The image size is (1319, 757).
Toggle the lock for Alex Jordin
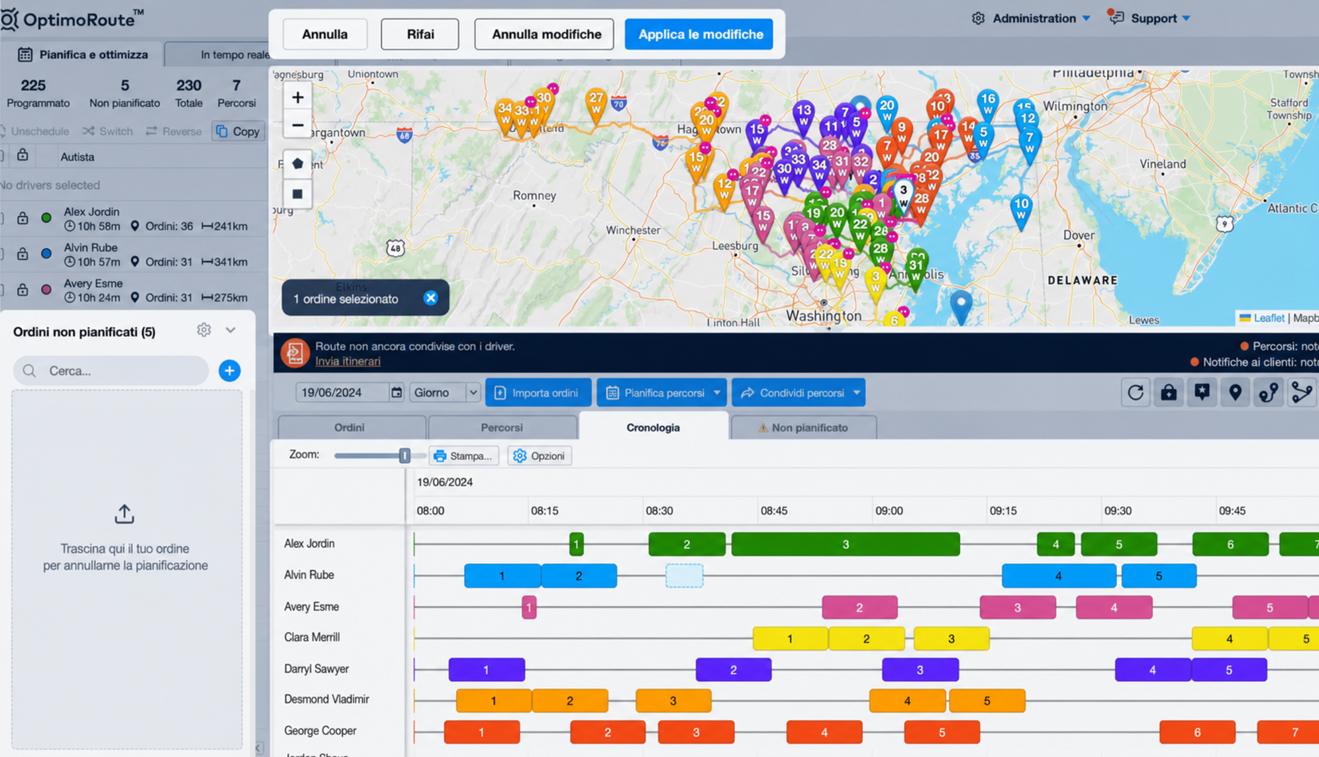(23, 218)
